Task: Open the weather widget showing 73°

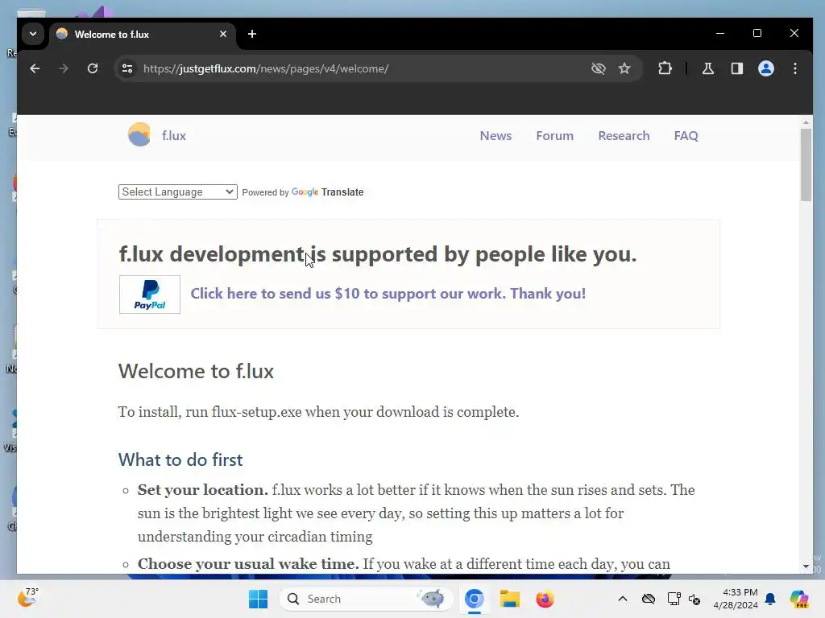Action: coord(27,598)
